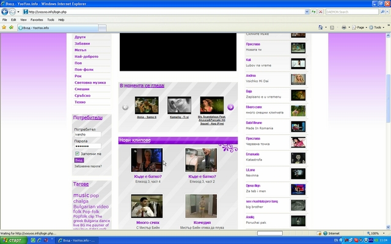The height and width of the screenshot is (244, 391).
Task: Open the Поп-фолк category link
Action: click(84, 70)
